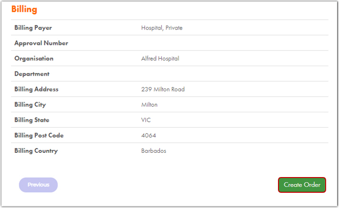
Task: Select the Organisation label
Action: (34, 59)
